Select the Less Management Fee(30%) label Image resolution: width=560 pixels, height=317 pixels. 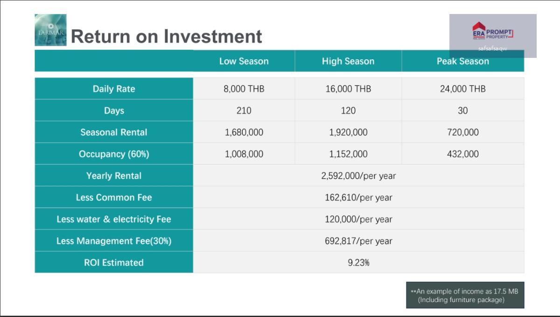(114, 241)
